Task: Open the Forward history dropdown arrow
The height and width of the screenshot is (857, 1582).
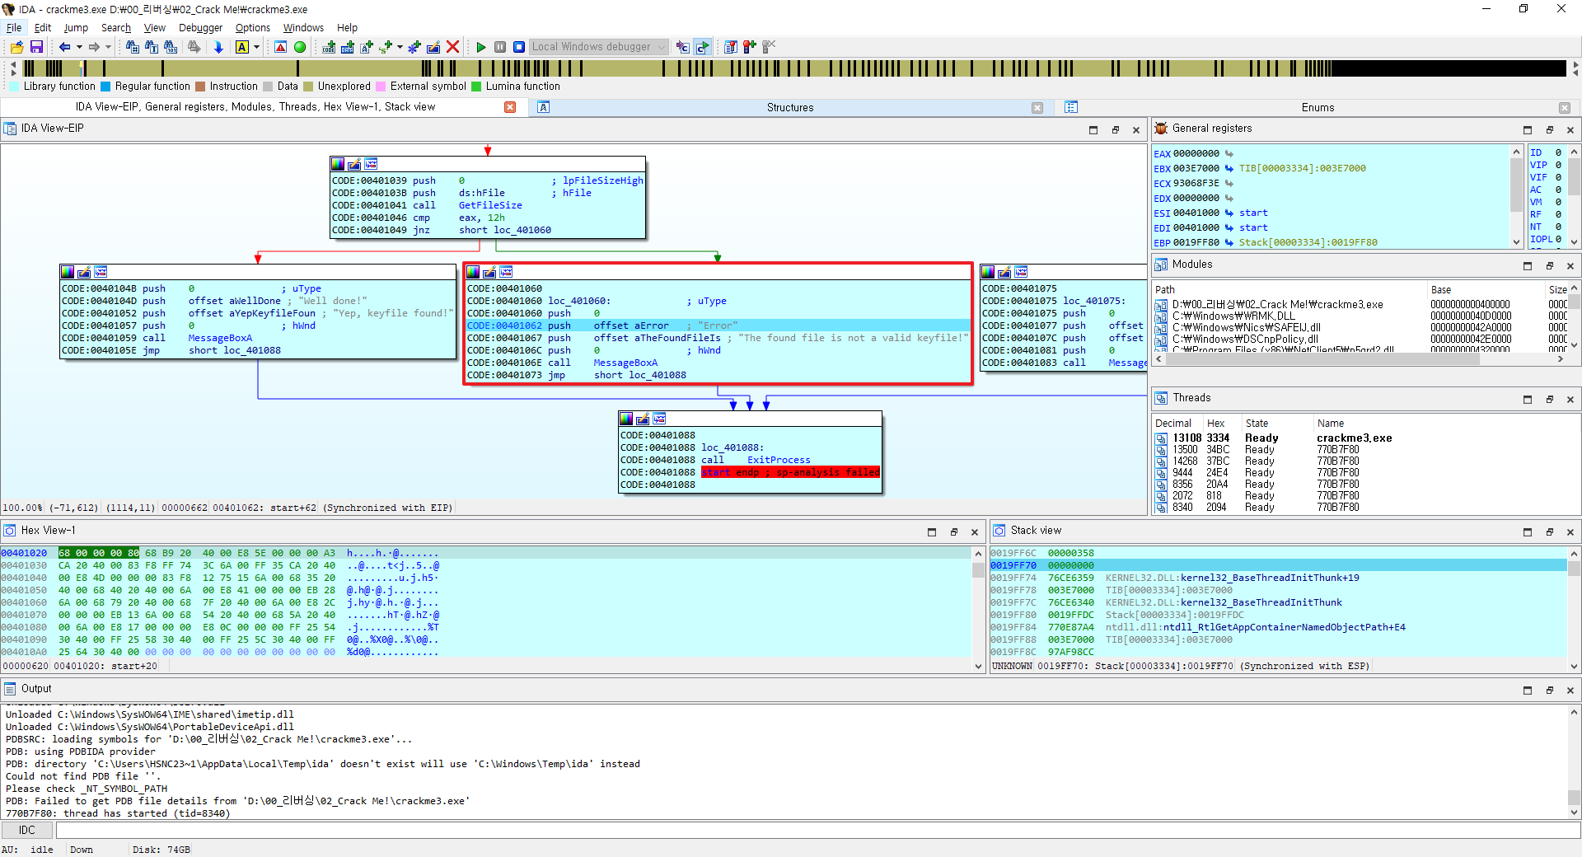Action: [109, 47]
